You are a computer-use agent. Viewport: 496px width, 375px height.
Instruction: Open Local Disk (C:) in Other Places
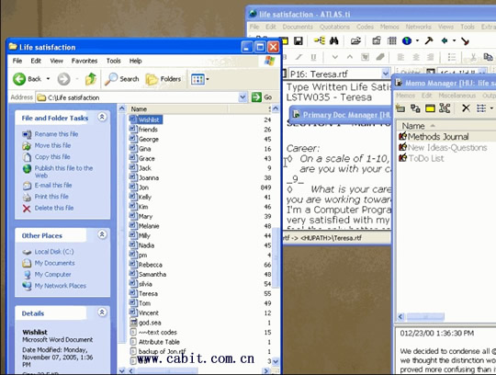coord(54,252)
